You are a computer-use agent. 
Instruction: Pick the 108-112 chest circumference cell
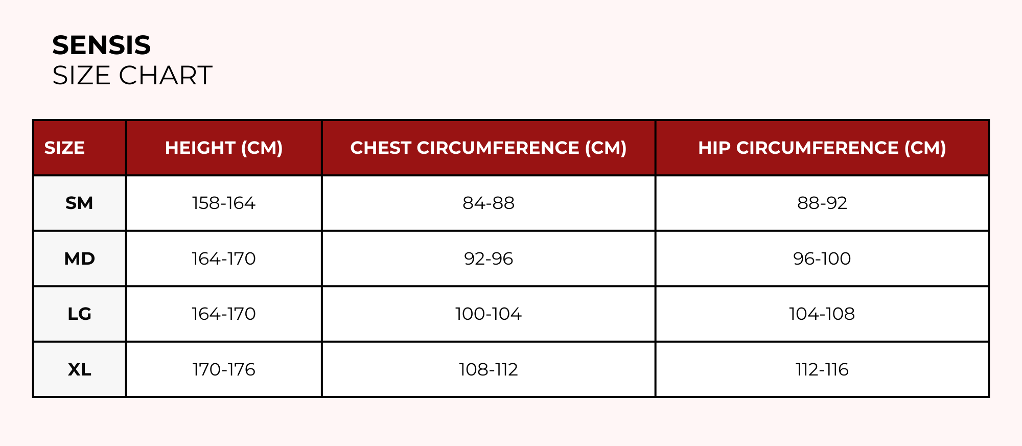pos(488,369)
